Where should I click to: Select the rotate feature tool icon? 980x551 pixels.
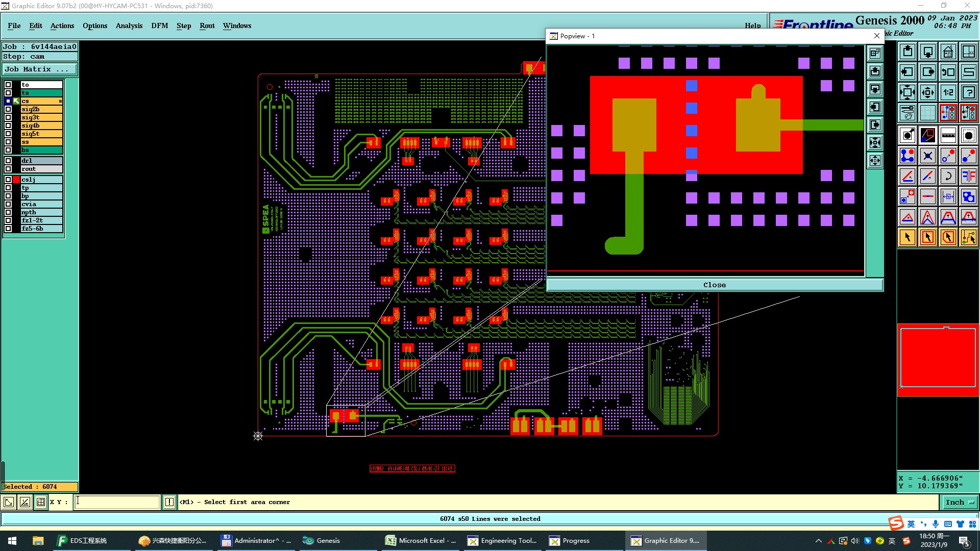(948, 176)
